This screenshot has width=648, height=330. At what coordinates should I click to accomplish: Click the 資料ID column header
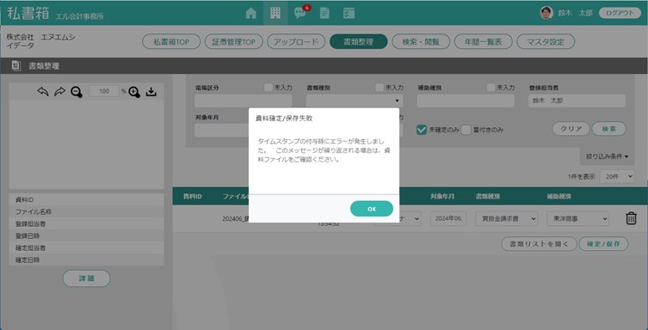[192, 196]
